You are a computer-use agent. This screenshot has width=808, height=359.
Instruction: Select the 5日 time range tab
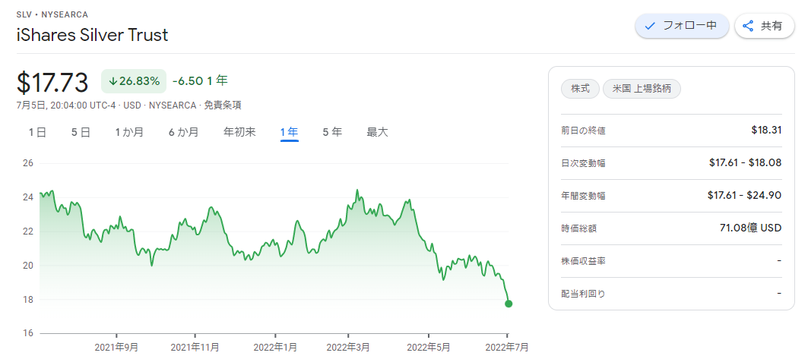coord(81,132)
